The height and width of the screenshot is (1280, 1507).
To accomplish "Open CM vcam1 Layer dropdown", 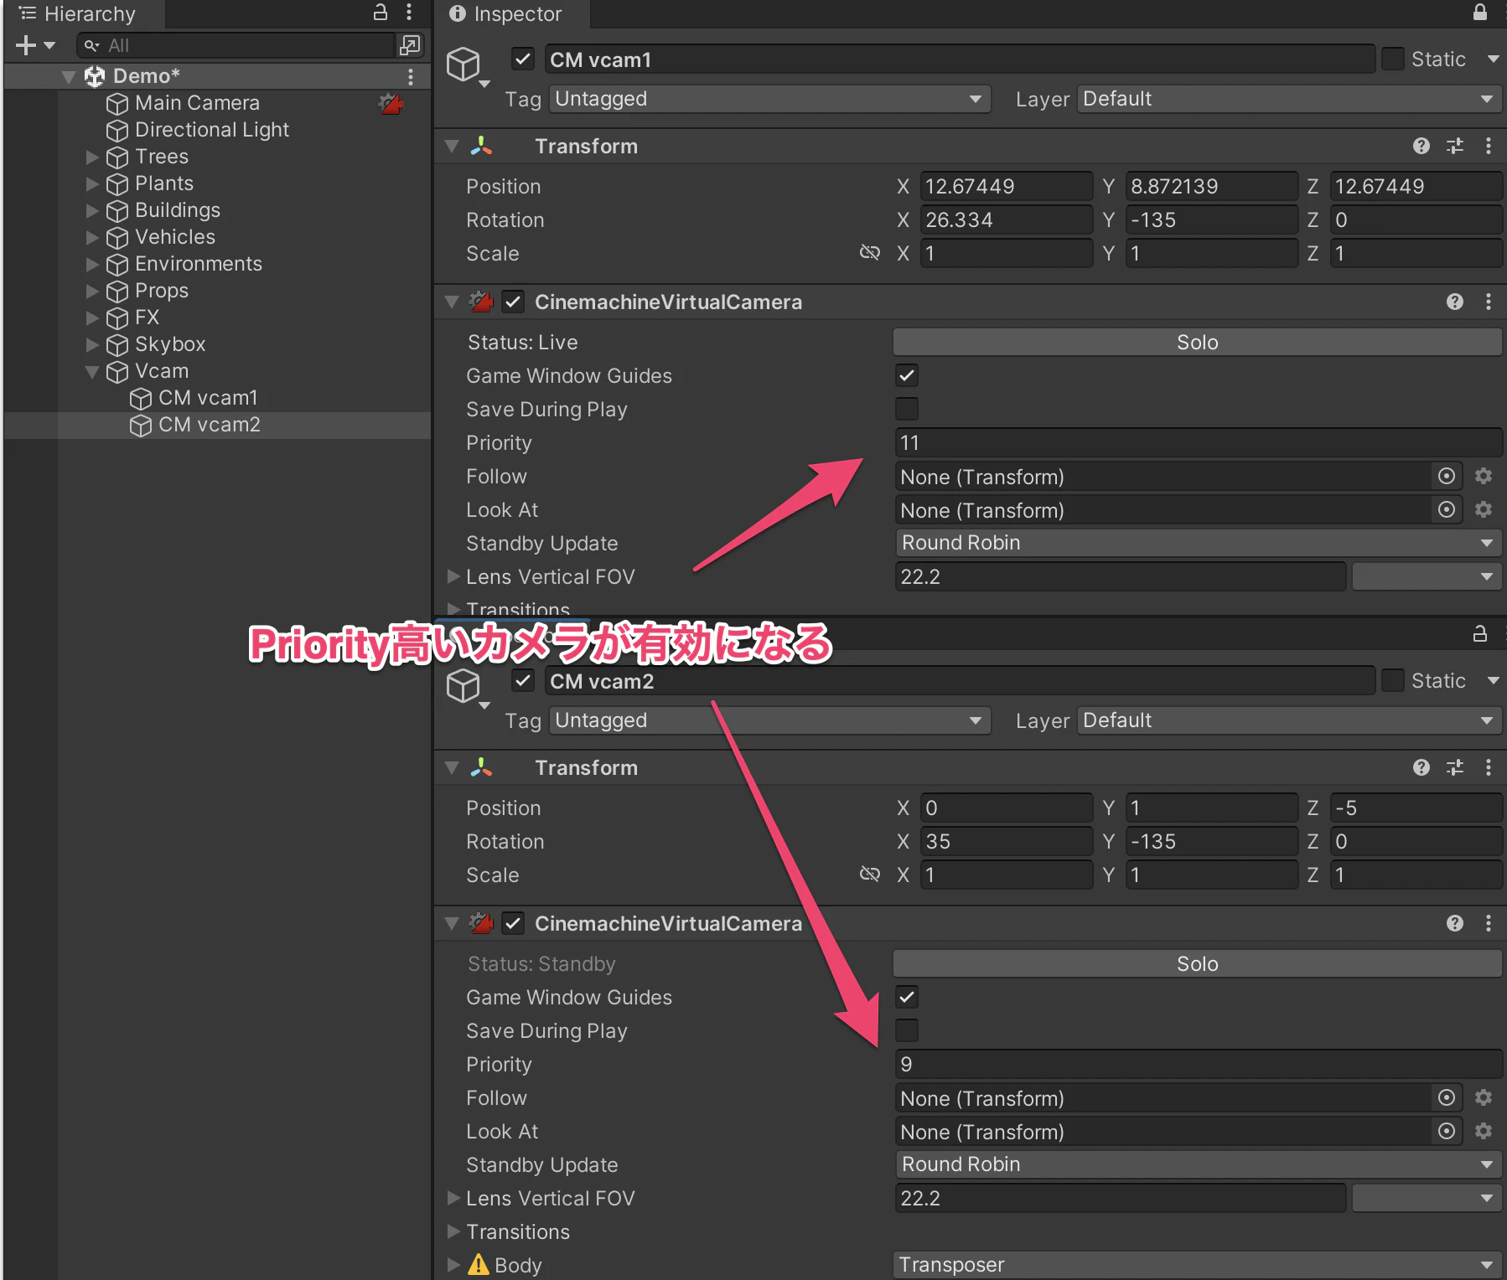I will point(1289,99).
